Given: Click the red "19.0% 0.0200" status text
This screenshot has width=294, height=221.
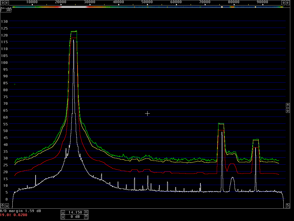Looking at the screenshot, I should (x=13, y=215).
